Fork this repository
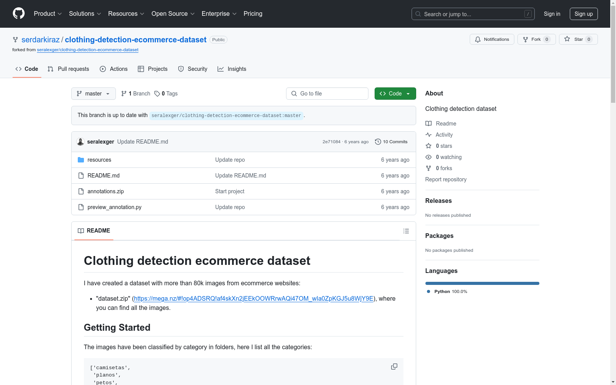Screen dimensions: 616x385 537,39
